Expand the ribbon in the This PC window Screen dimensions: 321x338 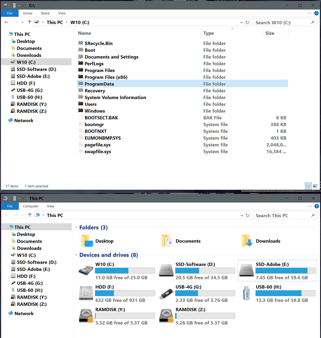click(x=310, y=206)
